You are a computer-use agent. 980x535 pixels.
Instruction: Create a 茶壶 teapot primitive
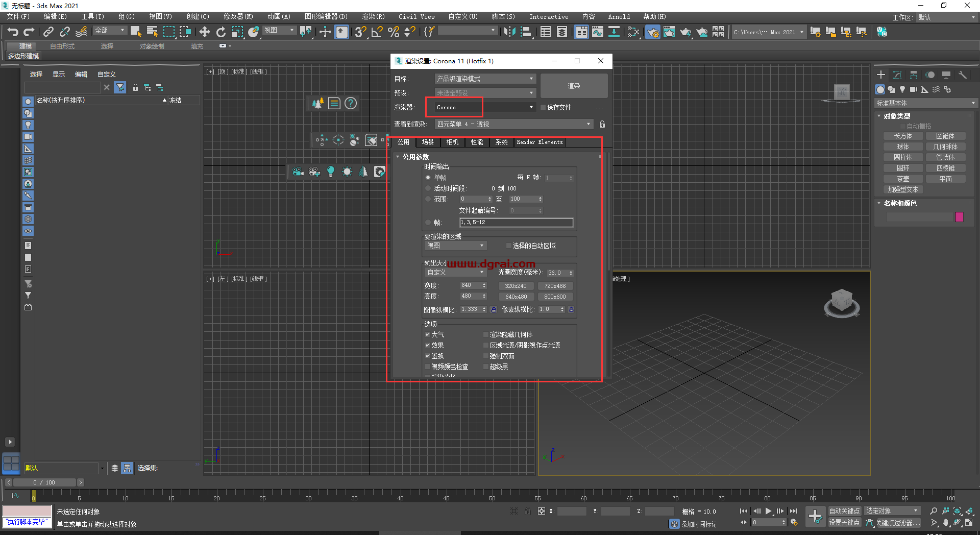903,179
